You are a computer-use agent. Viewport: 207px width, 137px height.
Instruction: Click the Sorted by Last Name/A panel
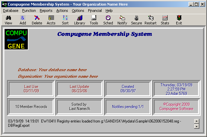(x=79, y=107)
